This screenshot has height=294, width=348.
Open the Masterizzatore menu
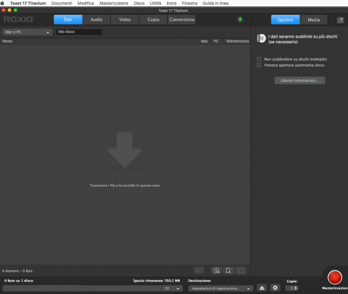[114, 3]
